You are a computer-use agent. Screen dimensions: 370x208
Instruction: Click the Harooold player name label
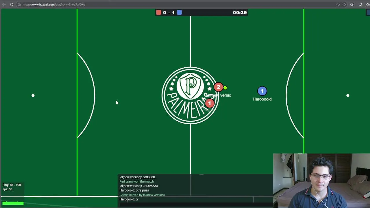[262, 99]
